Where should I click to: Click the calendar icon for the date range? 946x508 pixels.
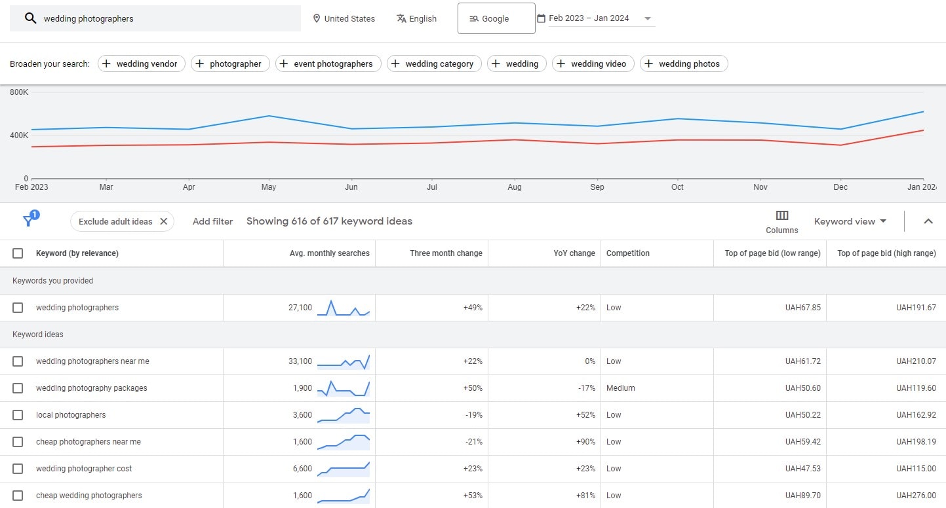541,18
